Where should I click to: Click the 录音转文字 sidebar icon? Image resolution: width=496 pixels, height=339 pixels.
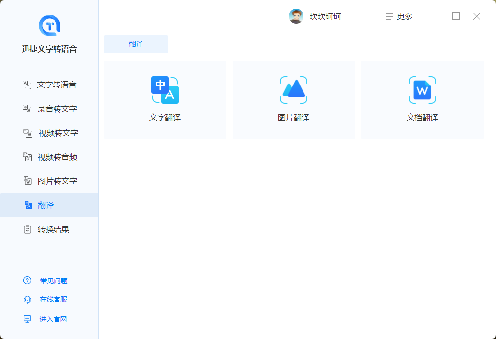(27, 109)
